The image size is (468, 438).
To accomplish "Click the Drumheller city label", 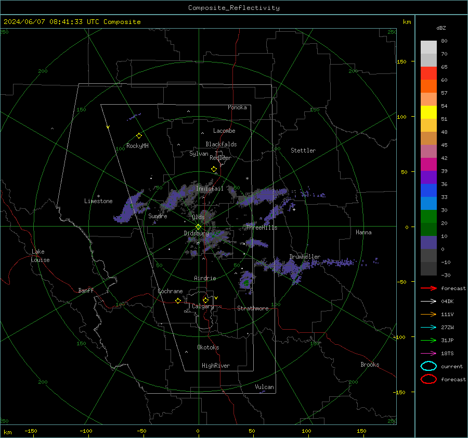I will 305,257.
